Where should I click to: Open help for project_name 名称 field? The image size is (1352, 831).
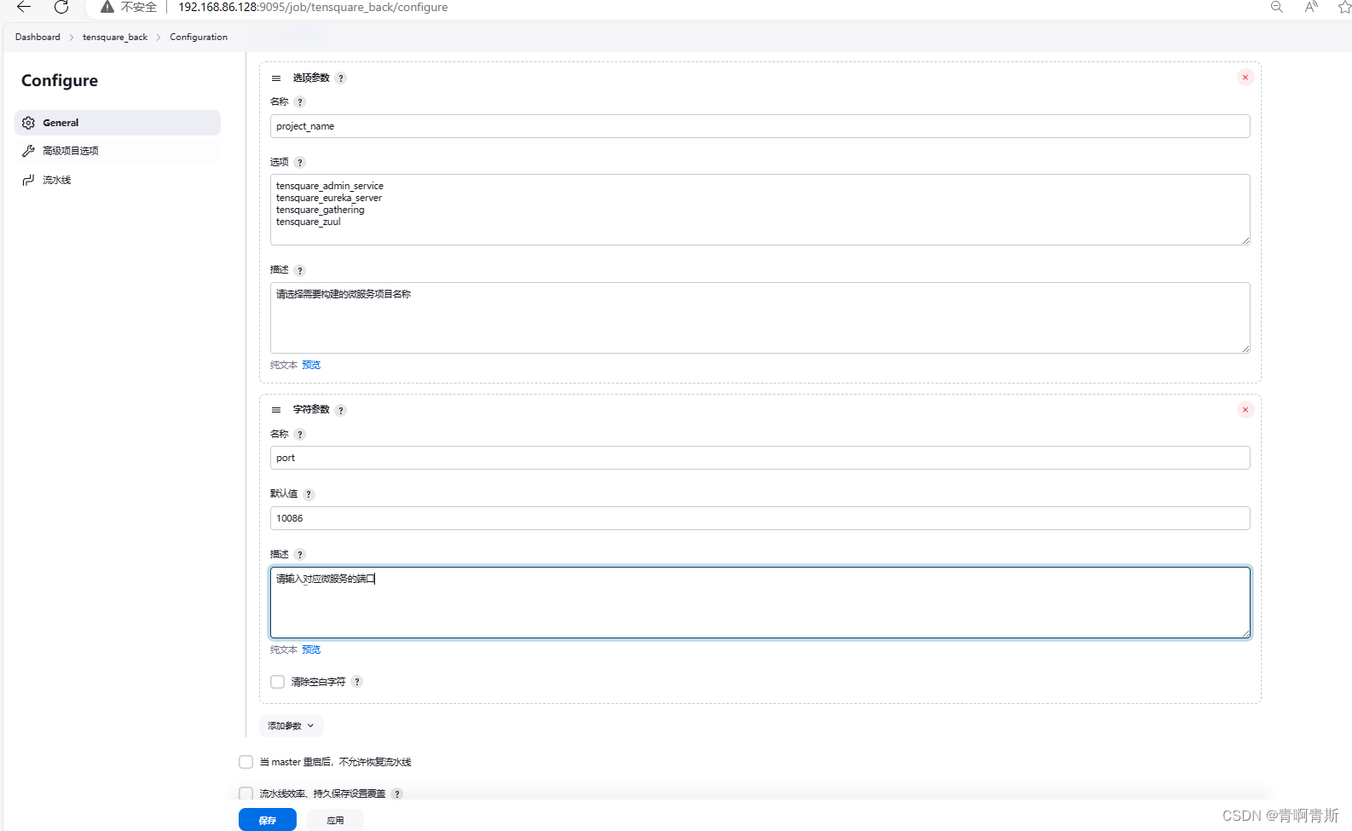pyautogui.click(x=300, y=102)
